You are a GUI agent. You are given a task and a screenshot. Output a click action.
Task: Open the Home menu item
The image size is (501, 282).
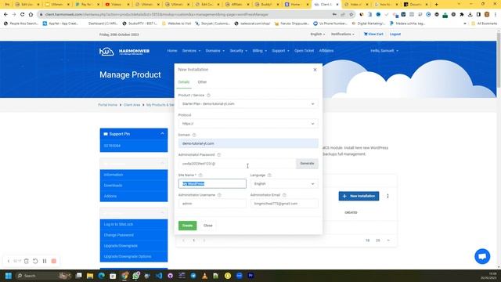[x=172, y=51]
